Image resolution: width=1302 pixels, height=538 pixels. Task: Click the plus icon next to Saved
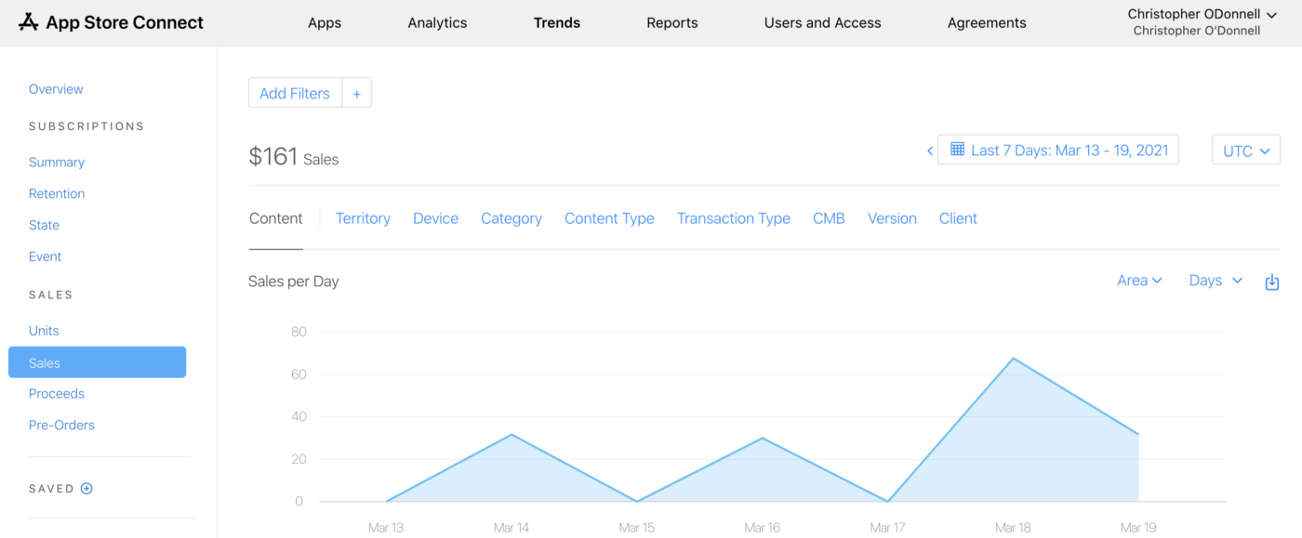86,489
